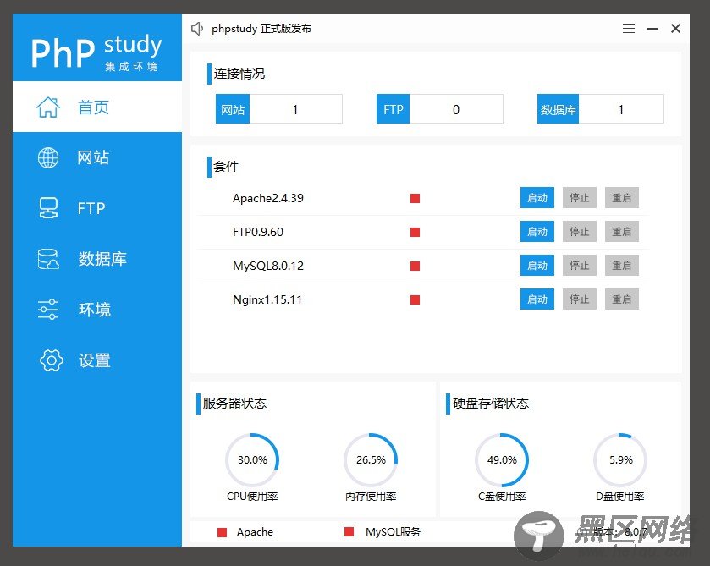This screenshot has width=710, height=566.
Task: Restart Nginx1.15.11 with 重启 button
Action: (622, 299)
